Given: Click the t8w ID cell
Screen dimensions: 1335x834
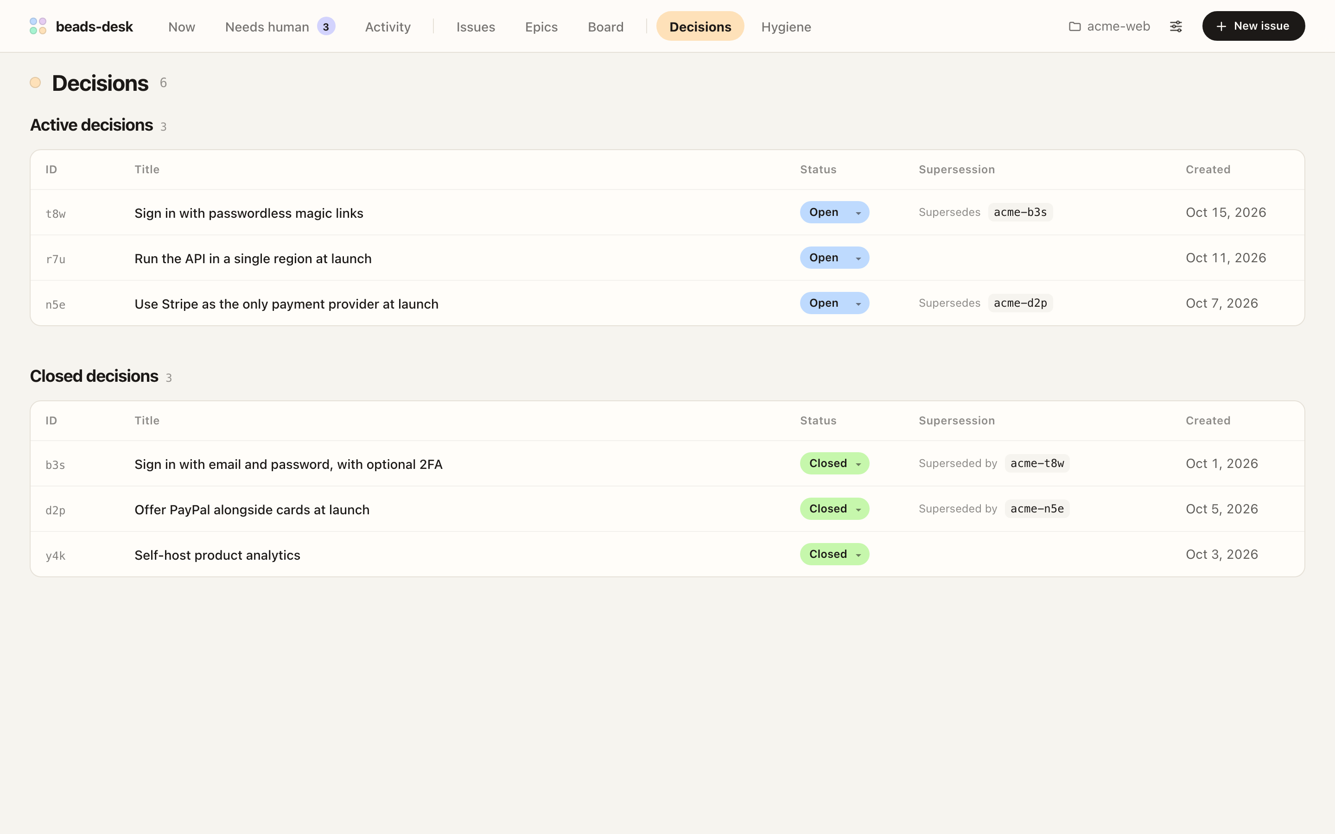Looking at the screenshot, I should [x=56, y=214].
